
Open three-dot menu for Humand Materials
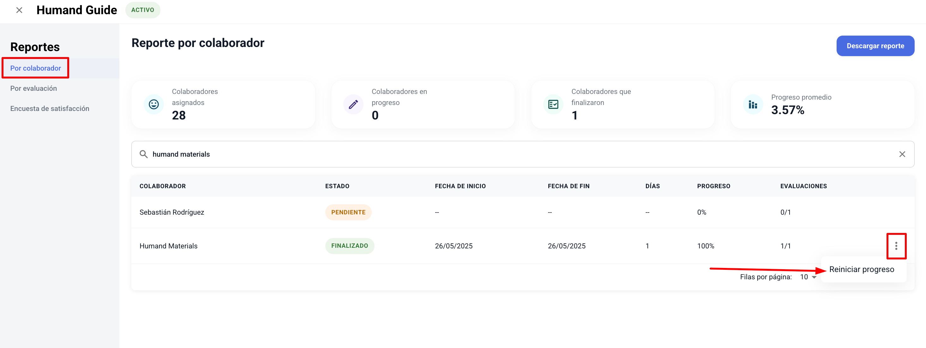coord(896,246)
